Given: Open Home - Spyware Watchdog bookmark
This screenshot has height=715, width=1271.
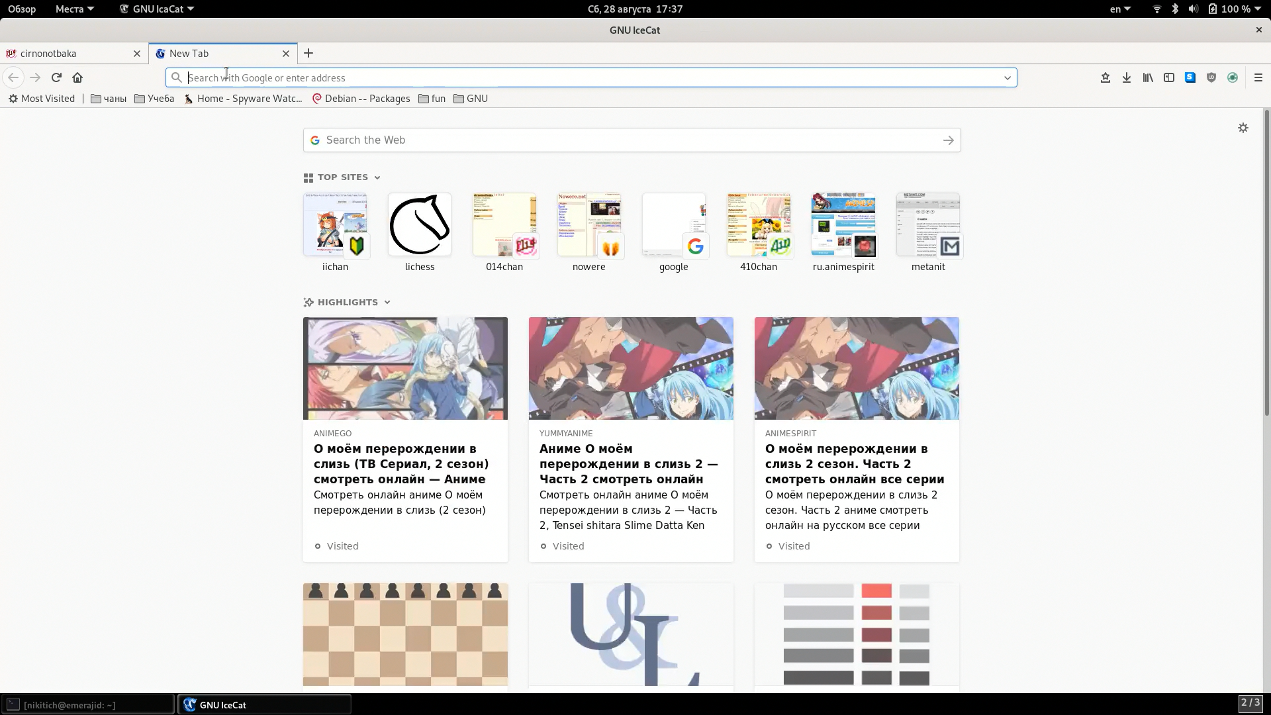Looking at the screenshot, I should click(243, 99).
